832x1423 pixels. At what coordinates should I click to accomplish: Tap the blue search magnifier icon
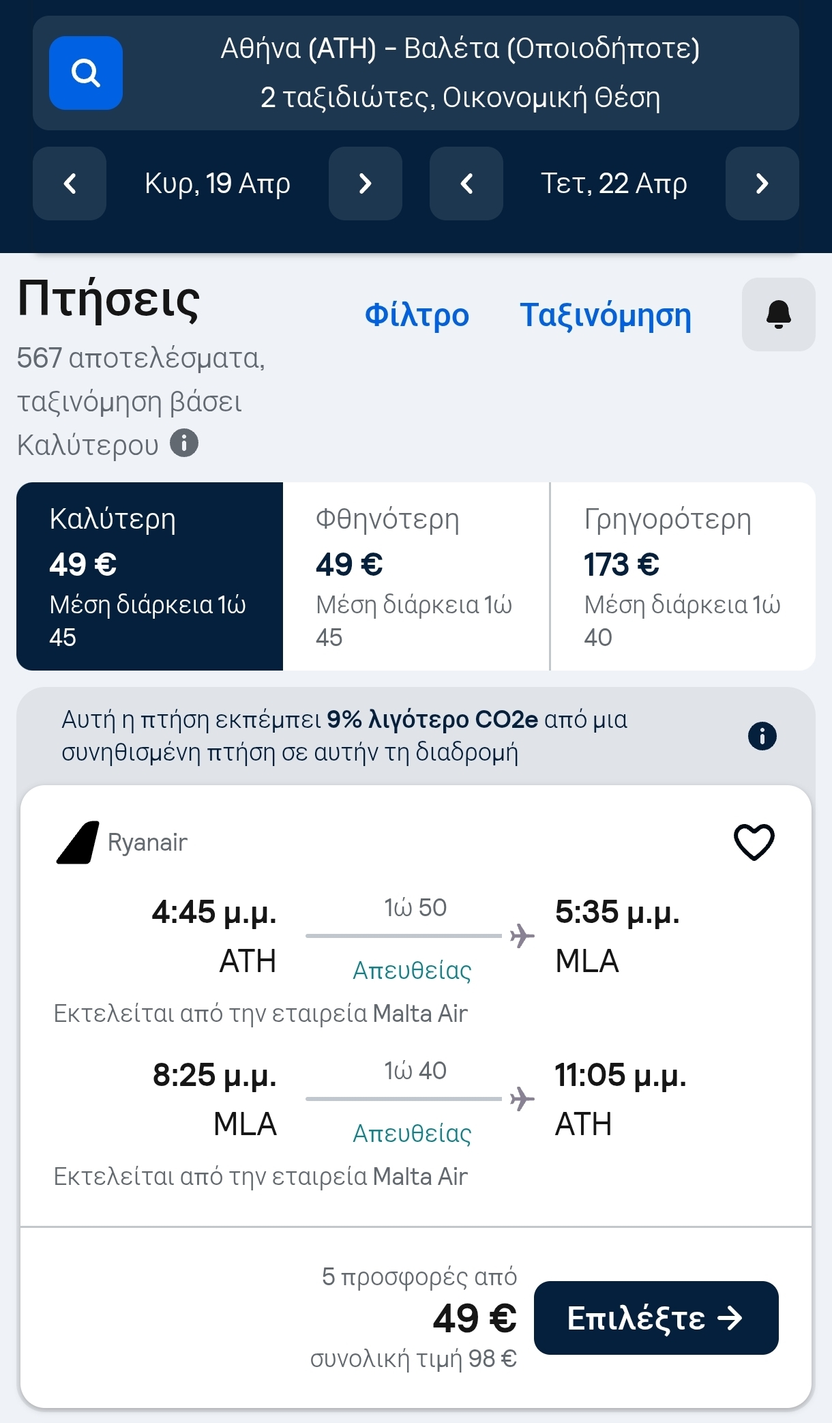tap(86, 73)
